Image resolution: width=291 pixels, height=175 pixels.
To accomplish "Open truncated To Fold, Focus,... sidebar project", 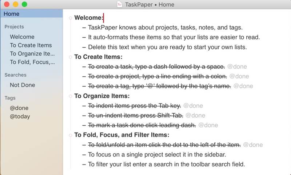I will pyautogui.click(x=32, y=62).
